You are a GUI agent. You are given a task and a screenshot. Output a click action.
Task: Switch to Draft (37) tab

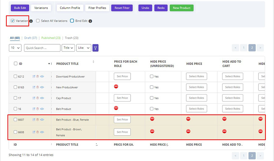click(x=30, y=38)
